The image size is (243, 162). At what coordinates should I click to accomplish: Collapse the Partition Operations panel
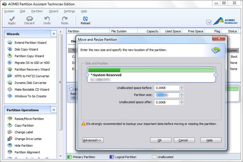point(54,110)
